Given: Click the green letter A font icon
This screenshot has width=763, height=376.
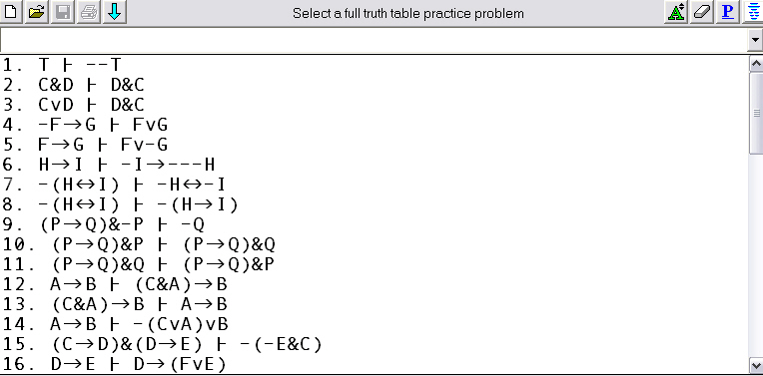Looking at the screenshot, I should click(x=676, y=12).
